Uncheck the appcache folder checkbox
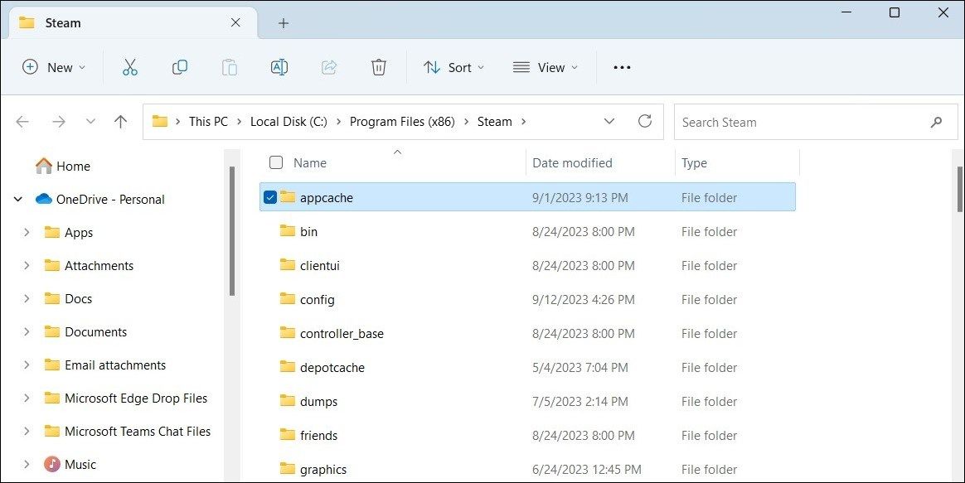This screenshot has height=483, width=965. click(270, 197)
